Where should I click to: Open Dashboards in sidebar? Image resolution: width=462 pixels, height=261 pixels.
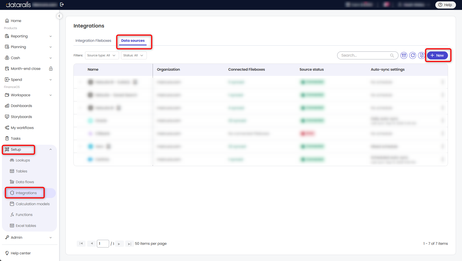click(x=21, y=106)
